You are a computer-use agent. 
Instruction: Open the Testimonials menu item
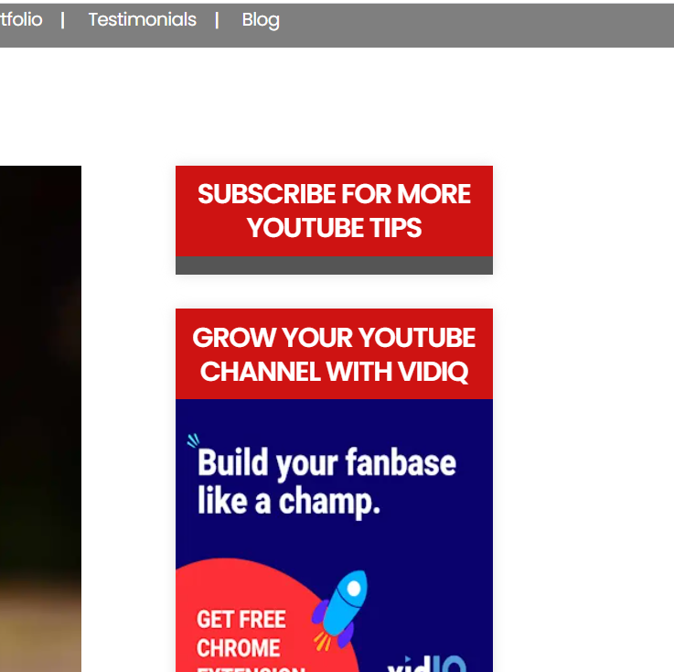point(143,20)
